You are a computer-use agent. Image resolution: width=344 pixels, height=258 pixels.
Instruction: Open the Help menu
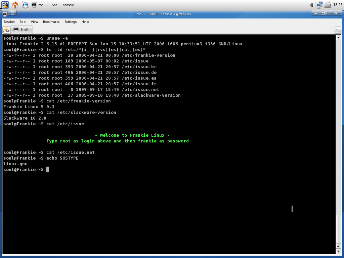point(85,22)
